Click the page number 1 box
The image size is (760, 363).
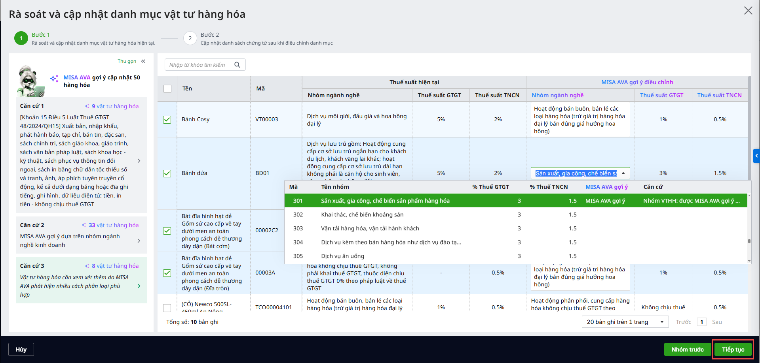click(702, 322)
